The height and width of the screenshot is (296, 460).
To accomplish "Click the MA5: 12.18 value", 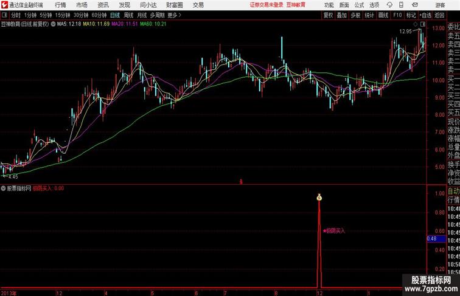I will tap(69, 24).
